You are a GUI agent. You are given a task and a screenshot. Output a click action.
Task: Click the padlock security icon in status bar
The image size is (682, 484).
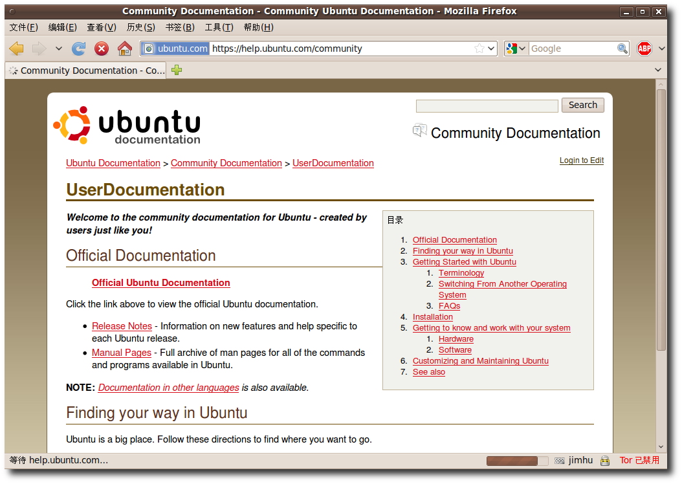click(604, 461)
